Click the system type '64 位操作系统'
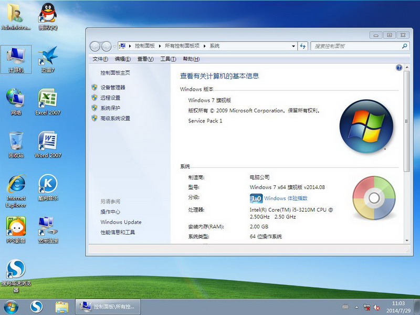 (266, 237)
